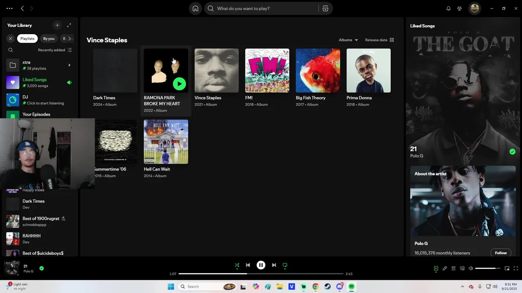Open the play queue

coord(453,269)
